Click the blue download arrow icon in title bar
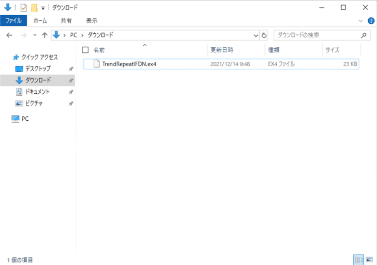Image resolution: width=377 pixels, height=265 pixels. pyautogui.click(x=8, y=7)
